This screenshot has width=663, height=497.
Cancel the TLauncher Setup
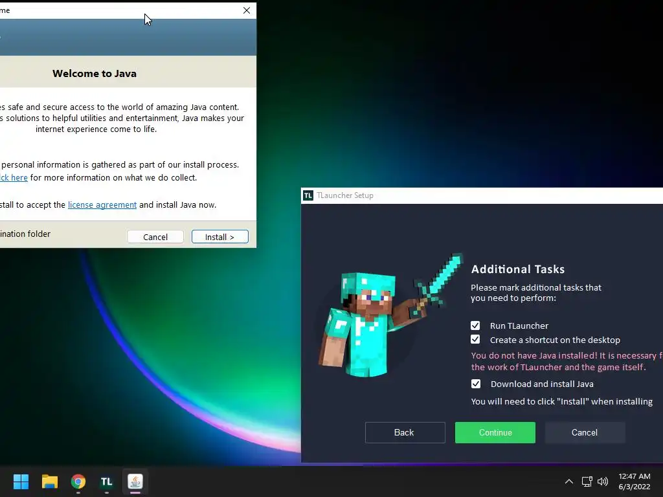[x=585, y=432]
